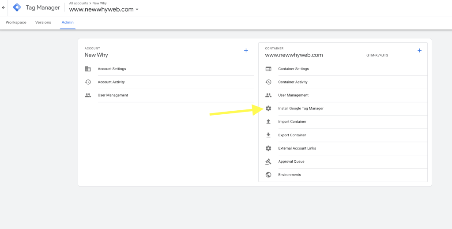Click the Import Container upload icon
The height and width of the screenshot is (229, 452).
click(268, 121)
